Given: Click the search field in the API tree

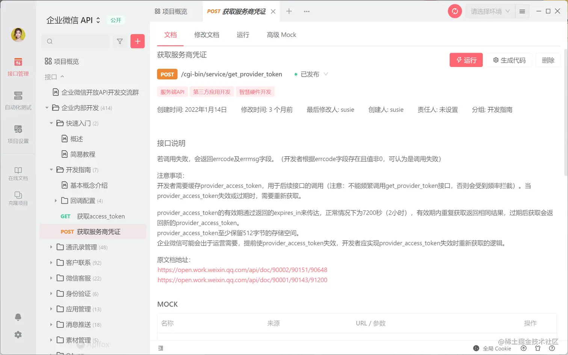Looking at the screenshot, I should tap(76, 41).
